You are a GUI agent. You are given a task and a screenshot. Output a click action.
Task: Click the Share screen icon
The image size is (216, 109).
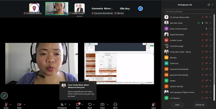102,105
